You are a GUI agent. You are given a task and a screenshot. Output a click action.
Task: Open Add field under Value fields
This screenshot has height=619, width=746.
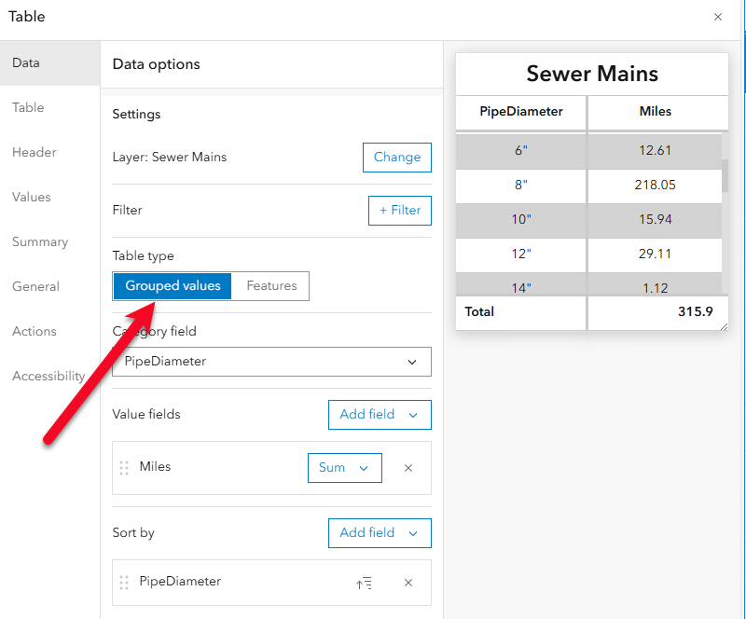click(380, 414)
